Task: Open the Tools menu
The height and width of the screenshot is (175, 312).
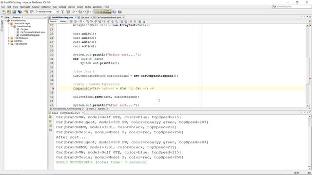Action: (x=88, y=7)
